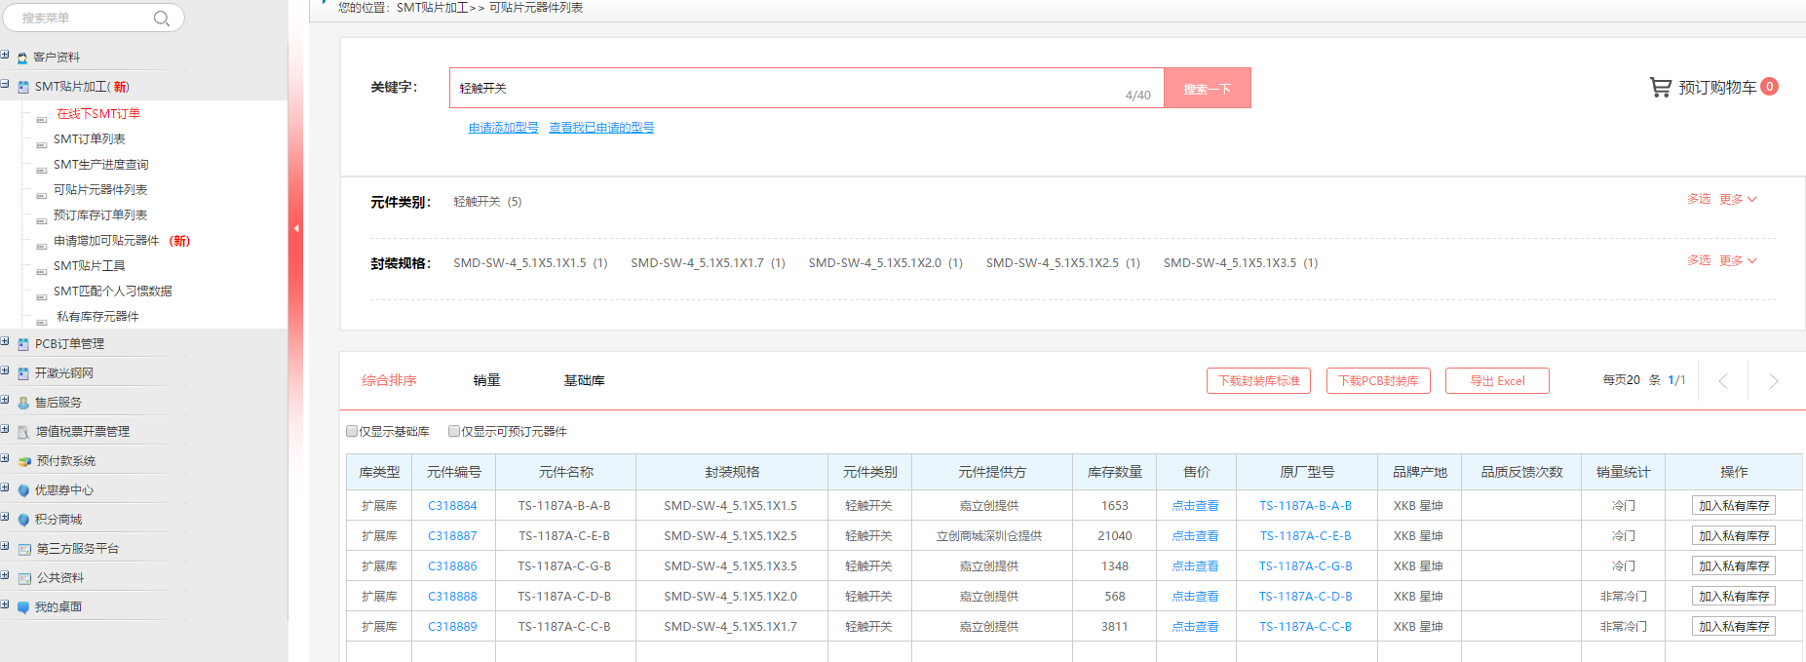
Task: Click the search magnifier icon in menu search
Action: pyautogui.click(x=162, y=18)
